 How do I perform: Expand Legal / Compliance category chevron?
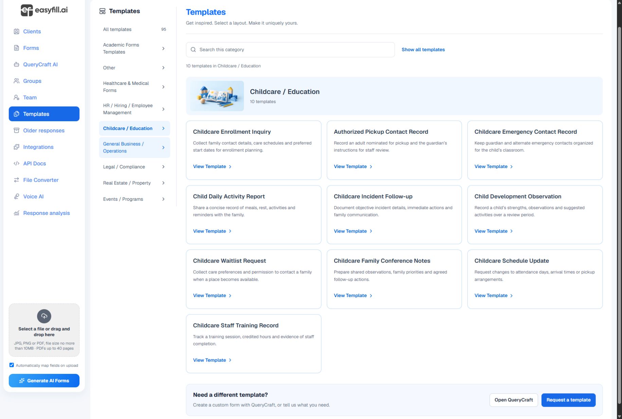pyautogui.click(x=163, y=167)
